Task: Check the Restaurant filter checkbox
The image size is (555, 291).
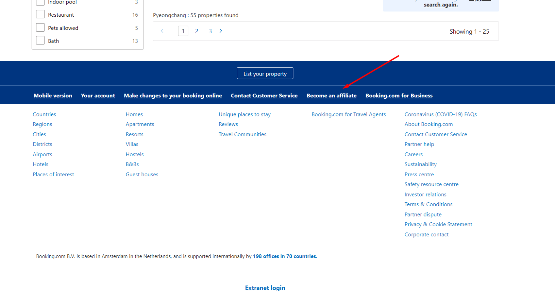Action: click(40, 14)
